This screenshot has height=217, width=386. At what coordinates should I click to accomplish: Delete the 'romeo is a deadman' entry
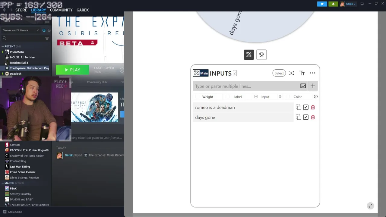tap(313, 107)
